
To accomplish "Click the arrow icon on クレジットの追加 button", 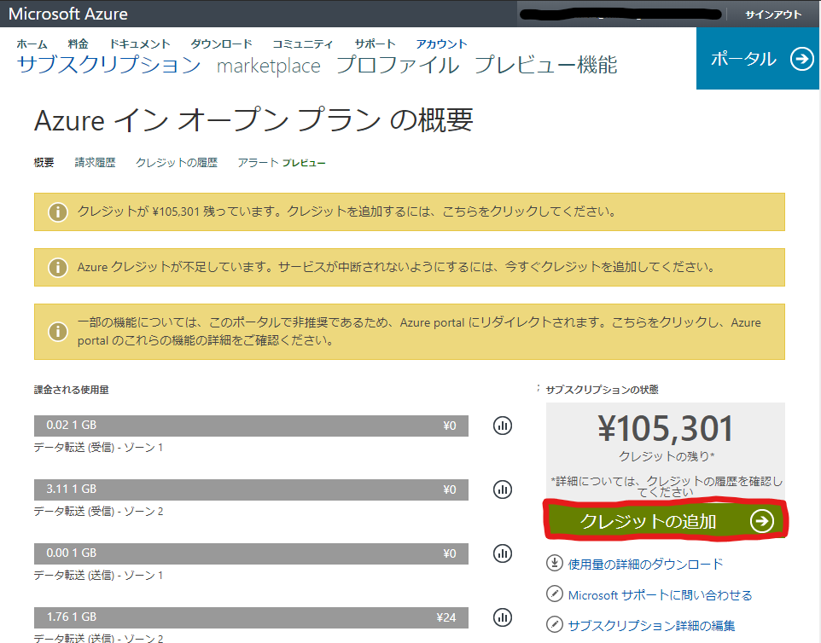I will tap(762, 521).
